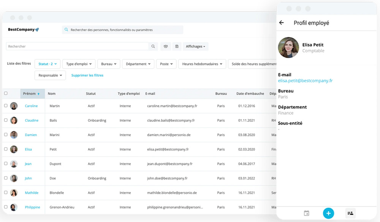The height and width of the screenshot is (222, 380).
Task: Expand the Statut filter dropdown
Action: tap(47, 64)
